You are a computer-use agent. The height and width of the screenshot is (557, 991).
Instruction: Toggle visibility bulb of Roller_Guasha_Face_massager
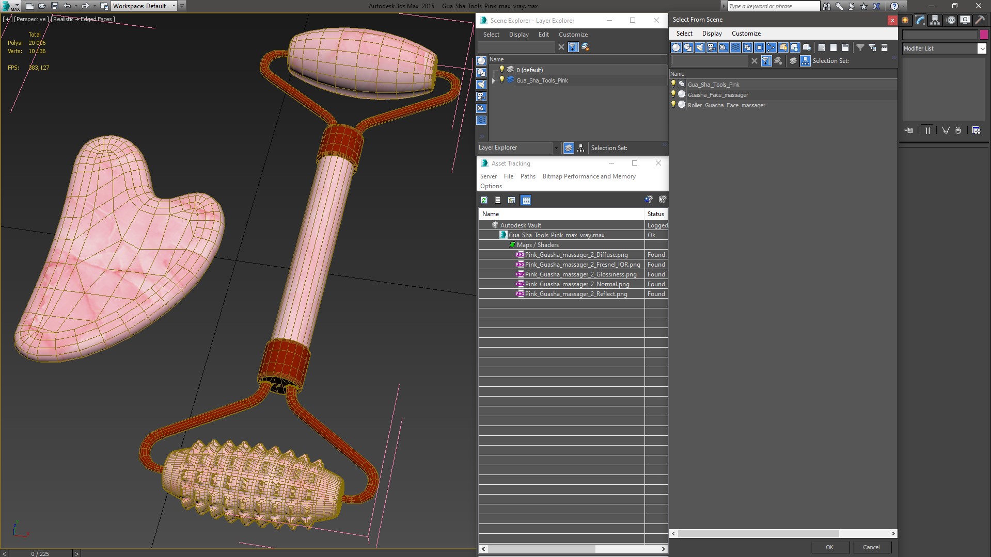coord(673,105)
